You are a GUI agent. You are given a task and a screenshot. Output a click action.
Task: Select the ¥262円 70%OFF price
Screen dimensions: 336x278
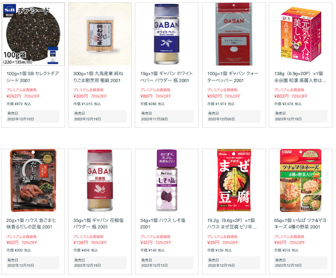point(23,96)
